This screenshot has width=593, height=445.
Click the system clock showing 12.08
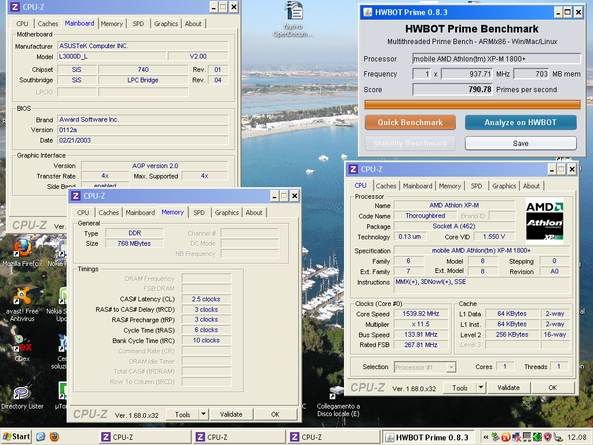577,437
